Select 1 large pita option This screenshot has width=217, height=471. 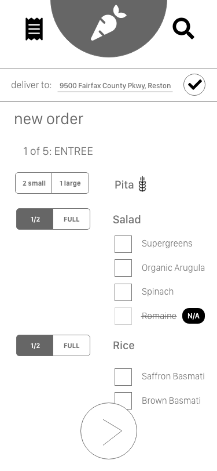(71, 183)
